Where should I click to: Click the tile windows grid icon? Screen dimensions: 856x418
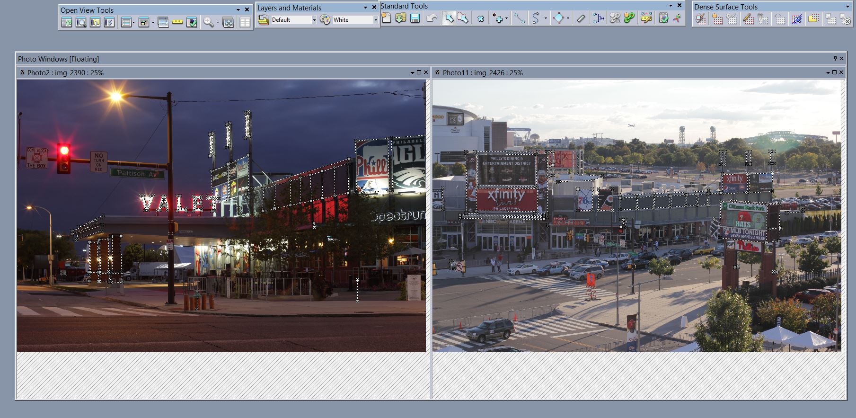tap(245, 22)
